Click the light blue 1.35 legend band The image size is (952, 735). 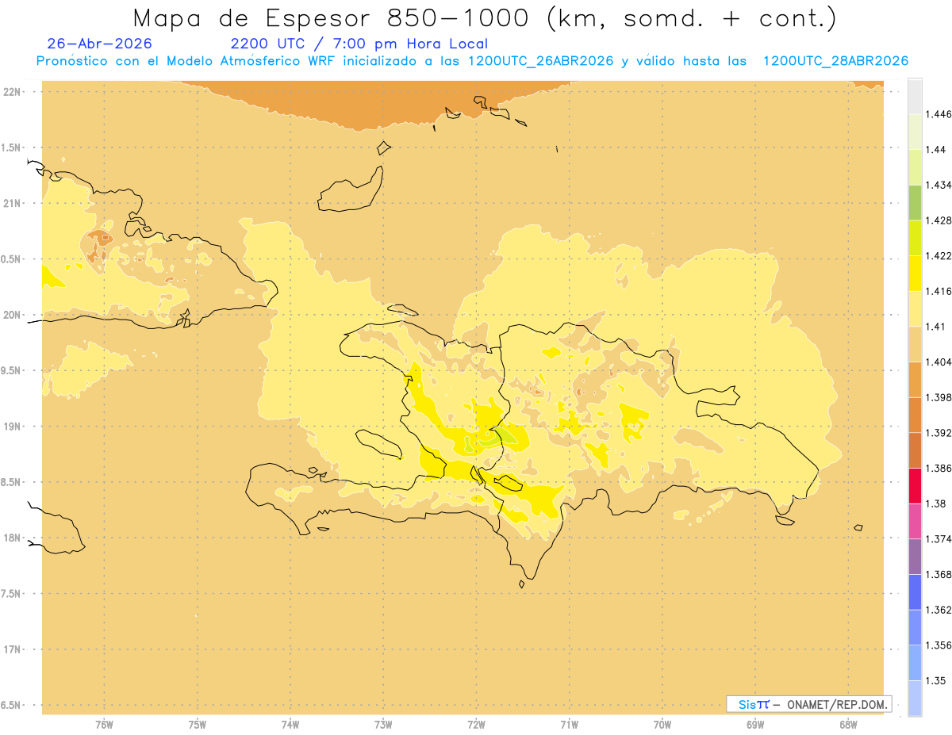(915, 663)
